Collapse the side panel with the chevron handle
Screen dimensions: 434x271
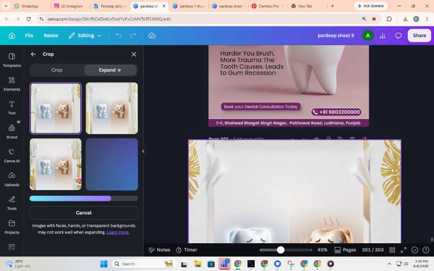143,151
